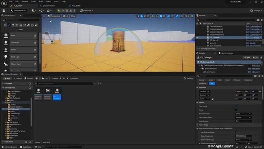The width and height of the screenshot is (264, 149).
Task: Click the Add button in Content Browser
Action: click(7, 79)
